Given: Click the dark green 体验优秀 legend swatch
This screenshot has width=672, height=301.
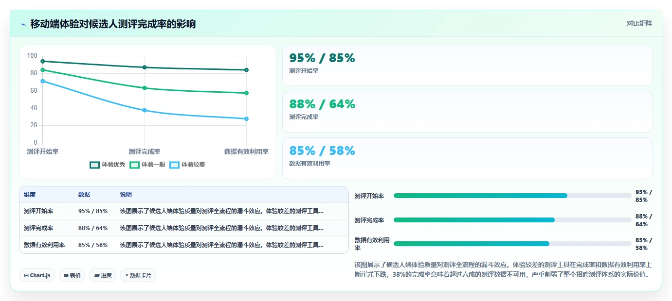Looking at the screenshot, I should click(x=94, y=165).
